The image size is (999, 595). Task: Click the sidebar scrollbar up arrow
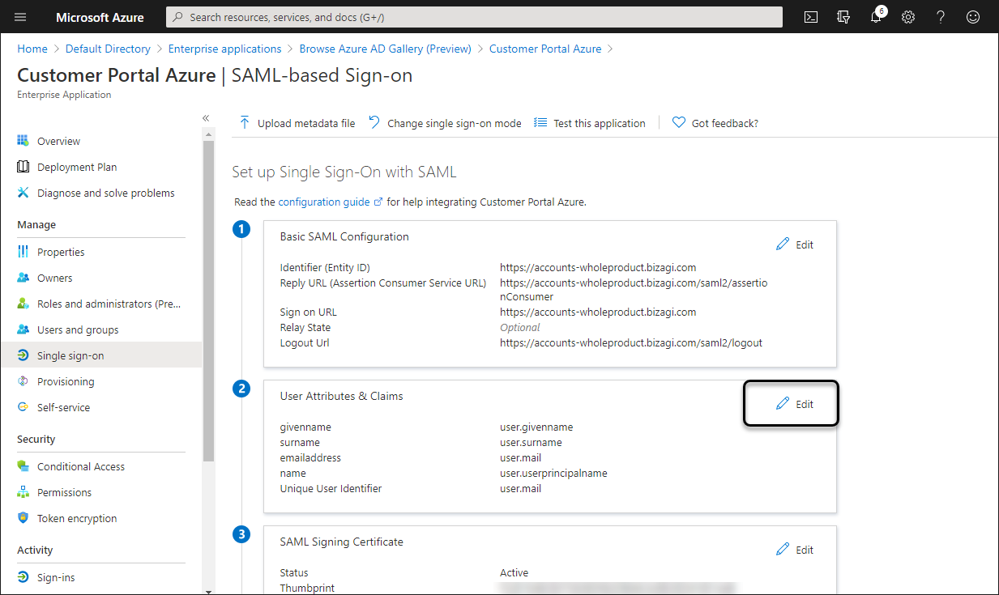[x=208, y=134]
